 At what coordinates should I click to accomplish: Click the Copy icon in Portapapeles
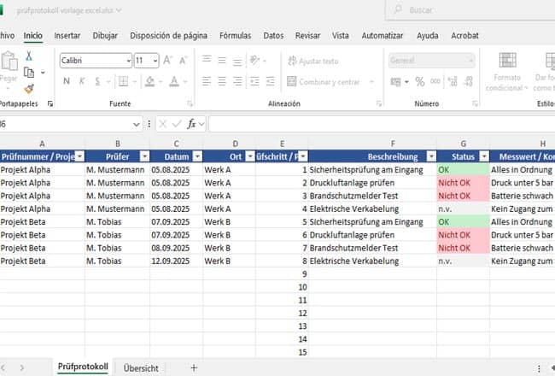pos(29,73)
